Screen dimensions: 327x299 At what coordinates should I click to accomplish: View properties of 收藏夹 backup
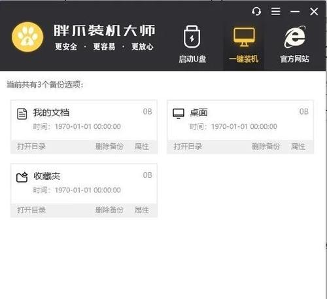tap(142, 210)
